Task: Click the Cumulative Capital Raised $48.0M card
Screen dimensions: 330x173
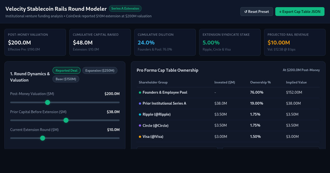Action: (x=100, y=42)
